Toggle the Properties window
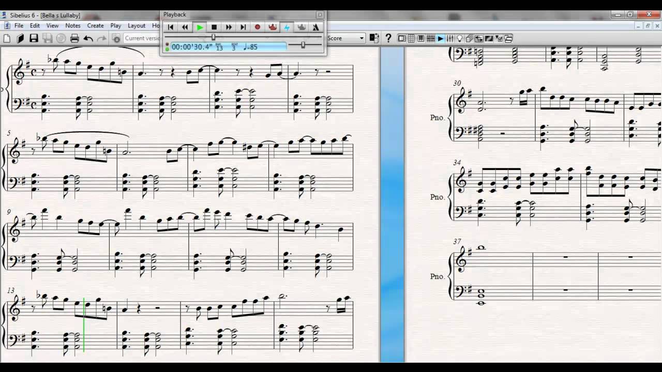662x372 pixels. tap(499, 38)
